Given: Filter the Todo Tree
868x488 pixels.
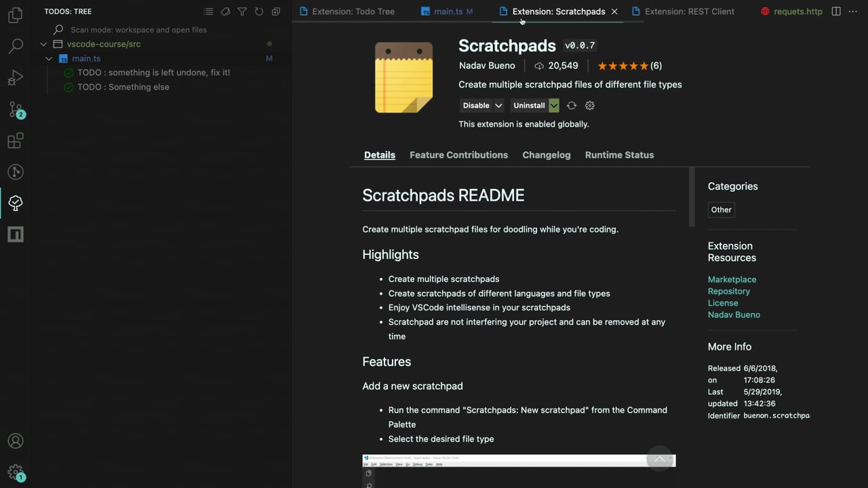Looking at the screenshot, I should click(x=242, y=12).
